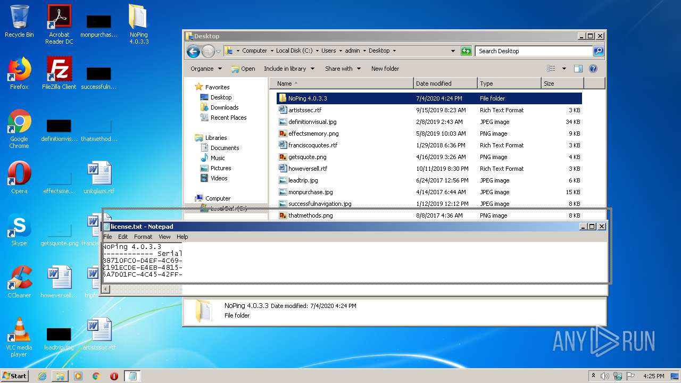Select franciscoquotes.rtf file row

(429, 145)
